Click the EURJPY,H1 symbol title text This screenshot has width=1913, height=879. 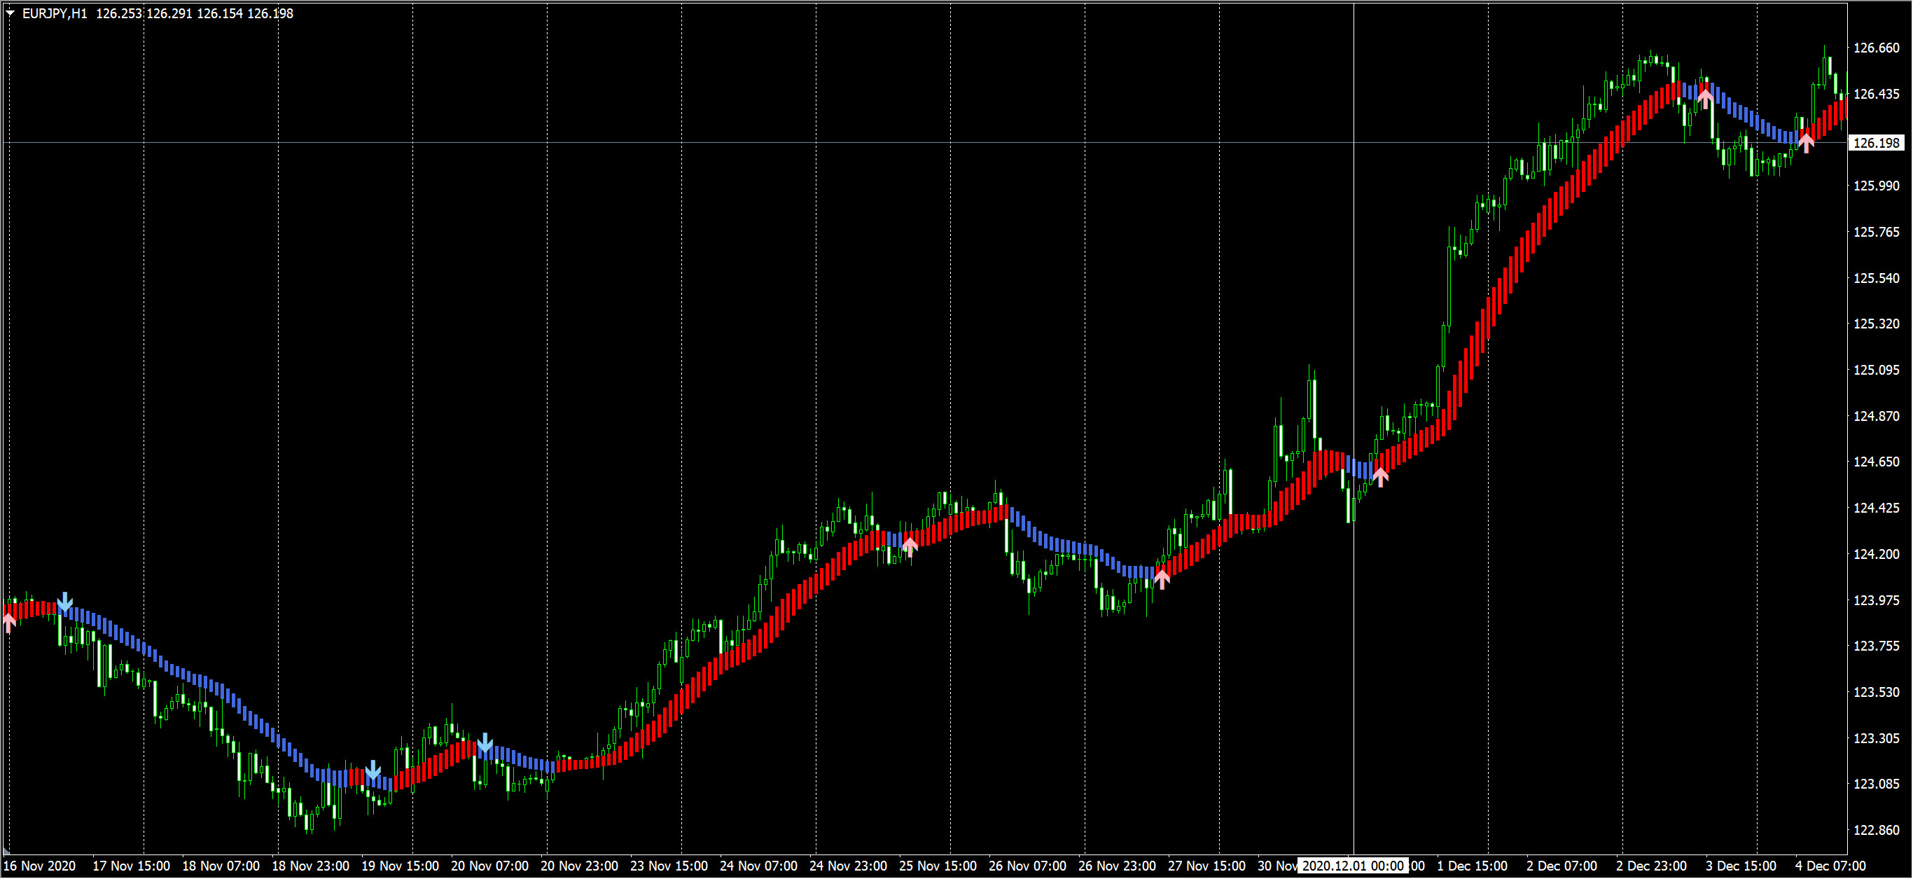tap(54, 13)
